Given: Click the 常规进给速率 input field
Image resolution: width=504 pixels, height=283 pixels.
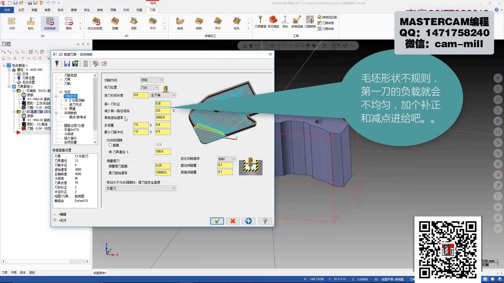Looking at the screenshot, I should [x=163, y=118].
